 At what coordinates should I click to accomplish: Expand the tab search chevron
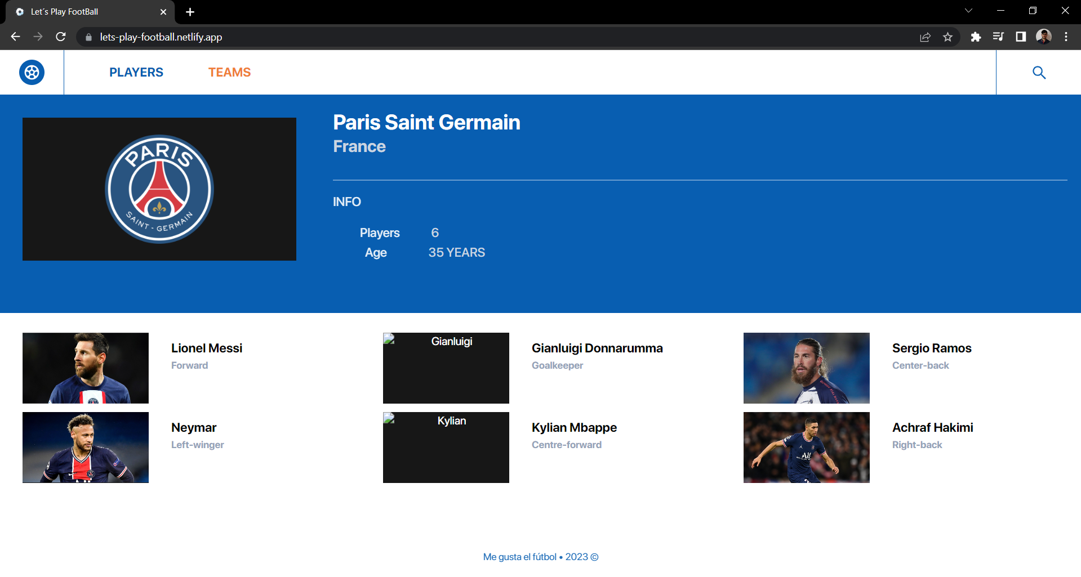pos(968,11)
